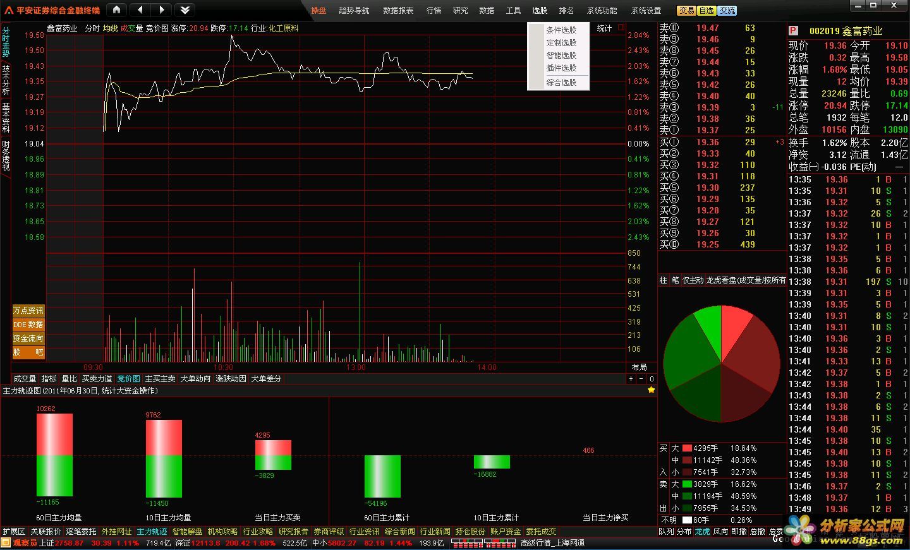The image size is (910, 550).
Task: Switch to the 竞价图 tab
Action: coord(129,378)
